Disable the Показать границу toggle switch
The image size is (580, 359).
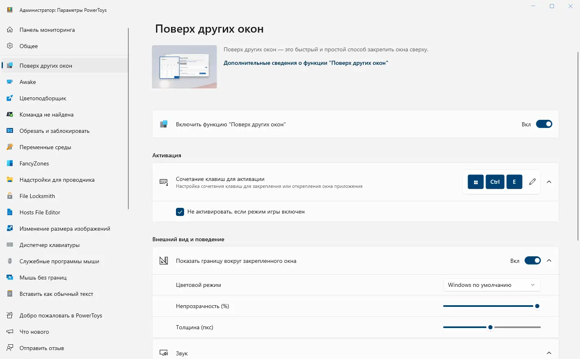pyautogui.click(x=532, y=261)
